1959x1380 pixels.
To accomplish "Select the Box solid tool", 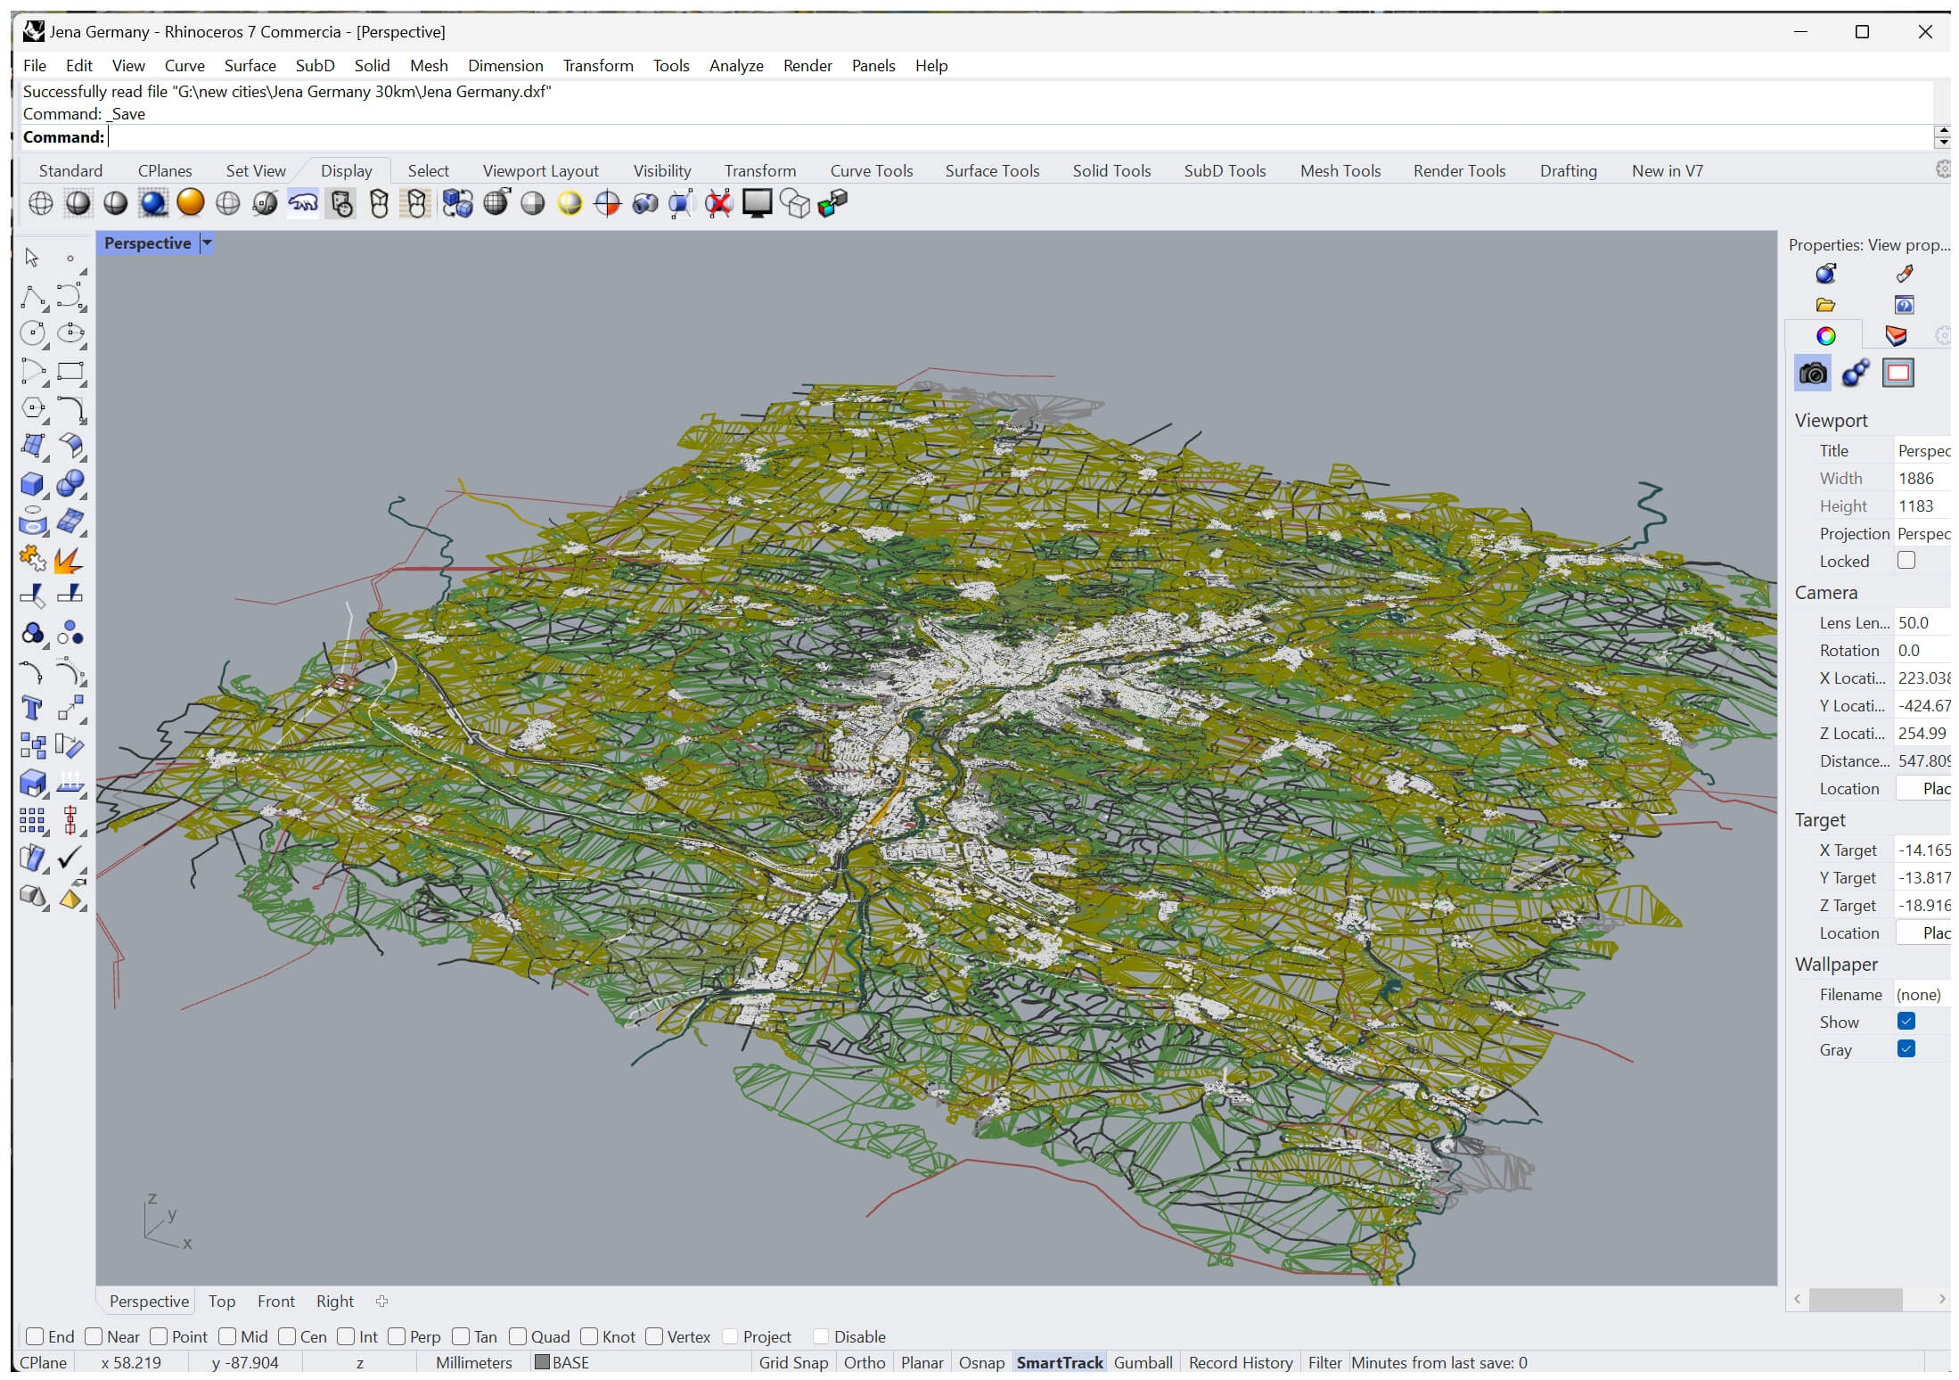I will click(x=32, y=484).
